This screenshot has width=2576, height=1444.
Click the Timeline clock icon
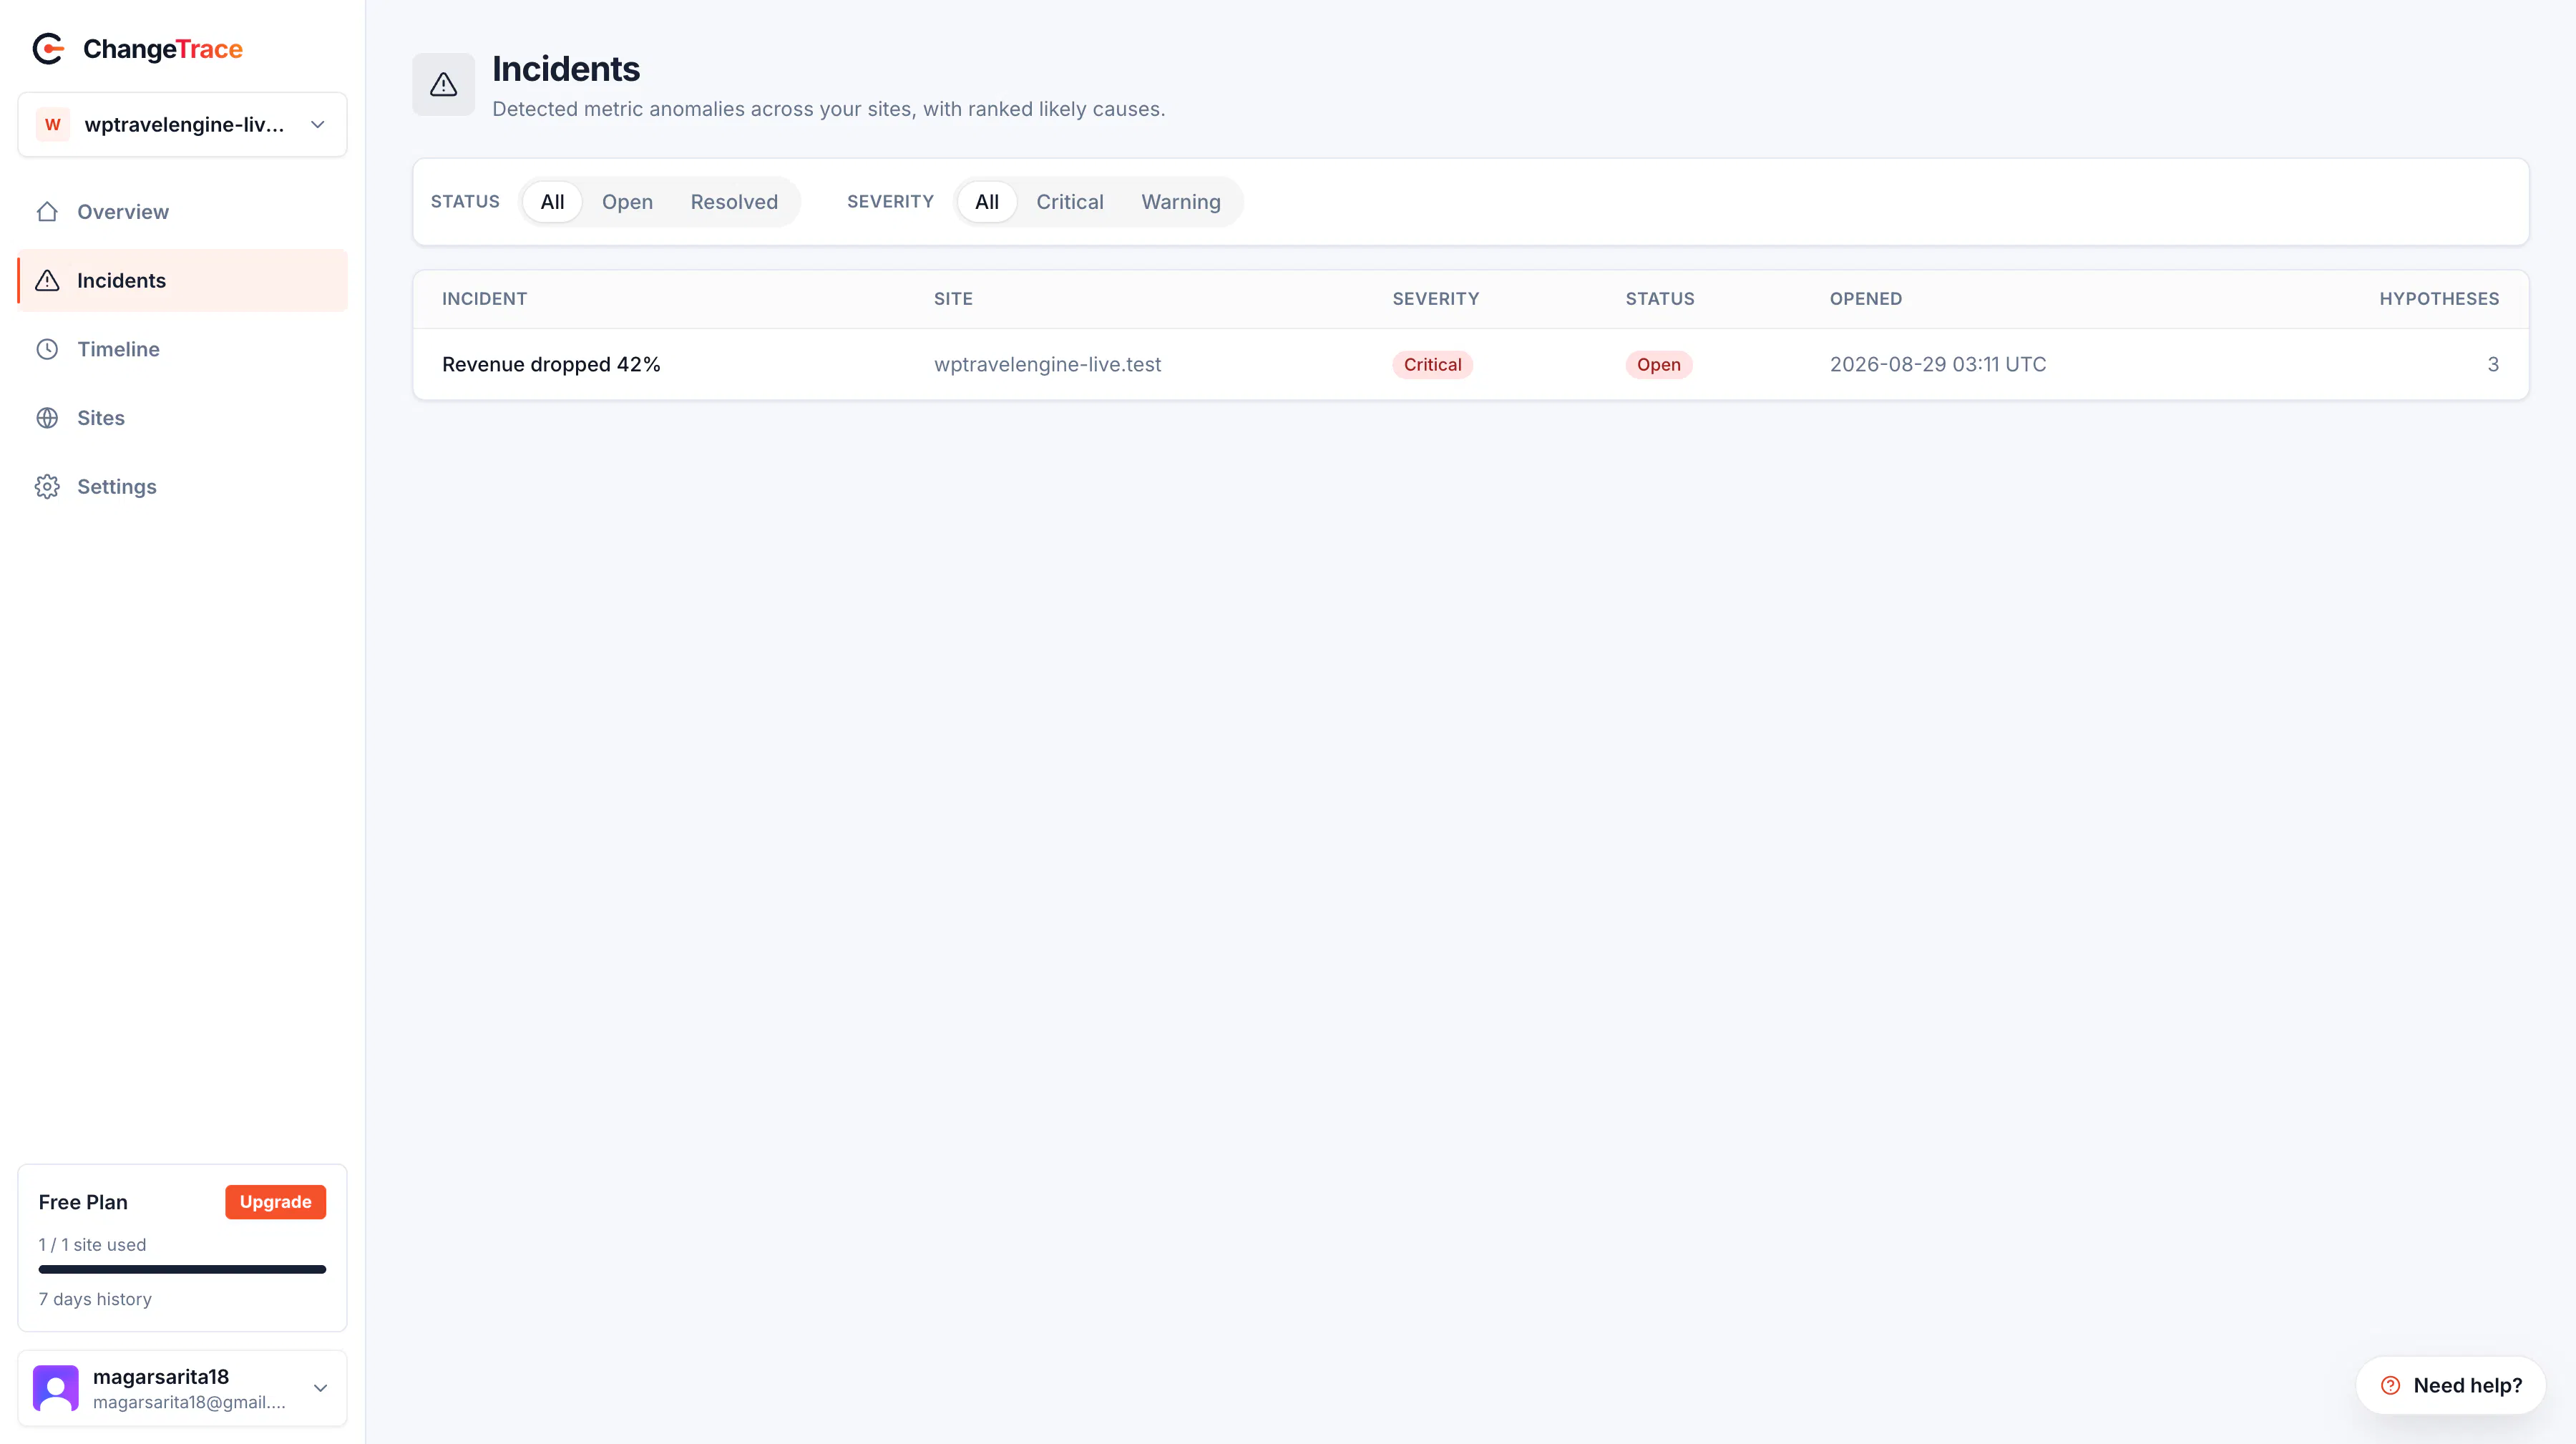click(47, 350)
